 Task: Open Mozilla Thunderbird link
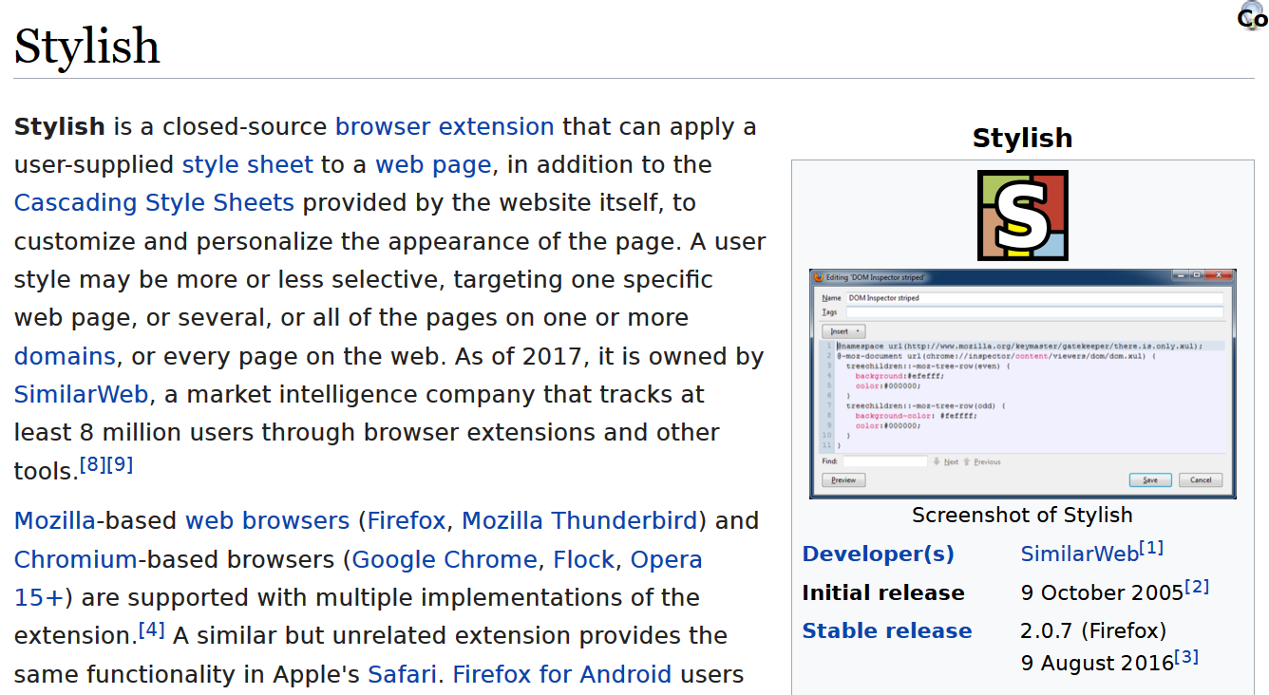[579, 521]
